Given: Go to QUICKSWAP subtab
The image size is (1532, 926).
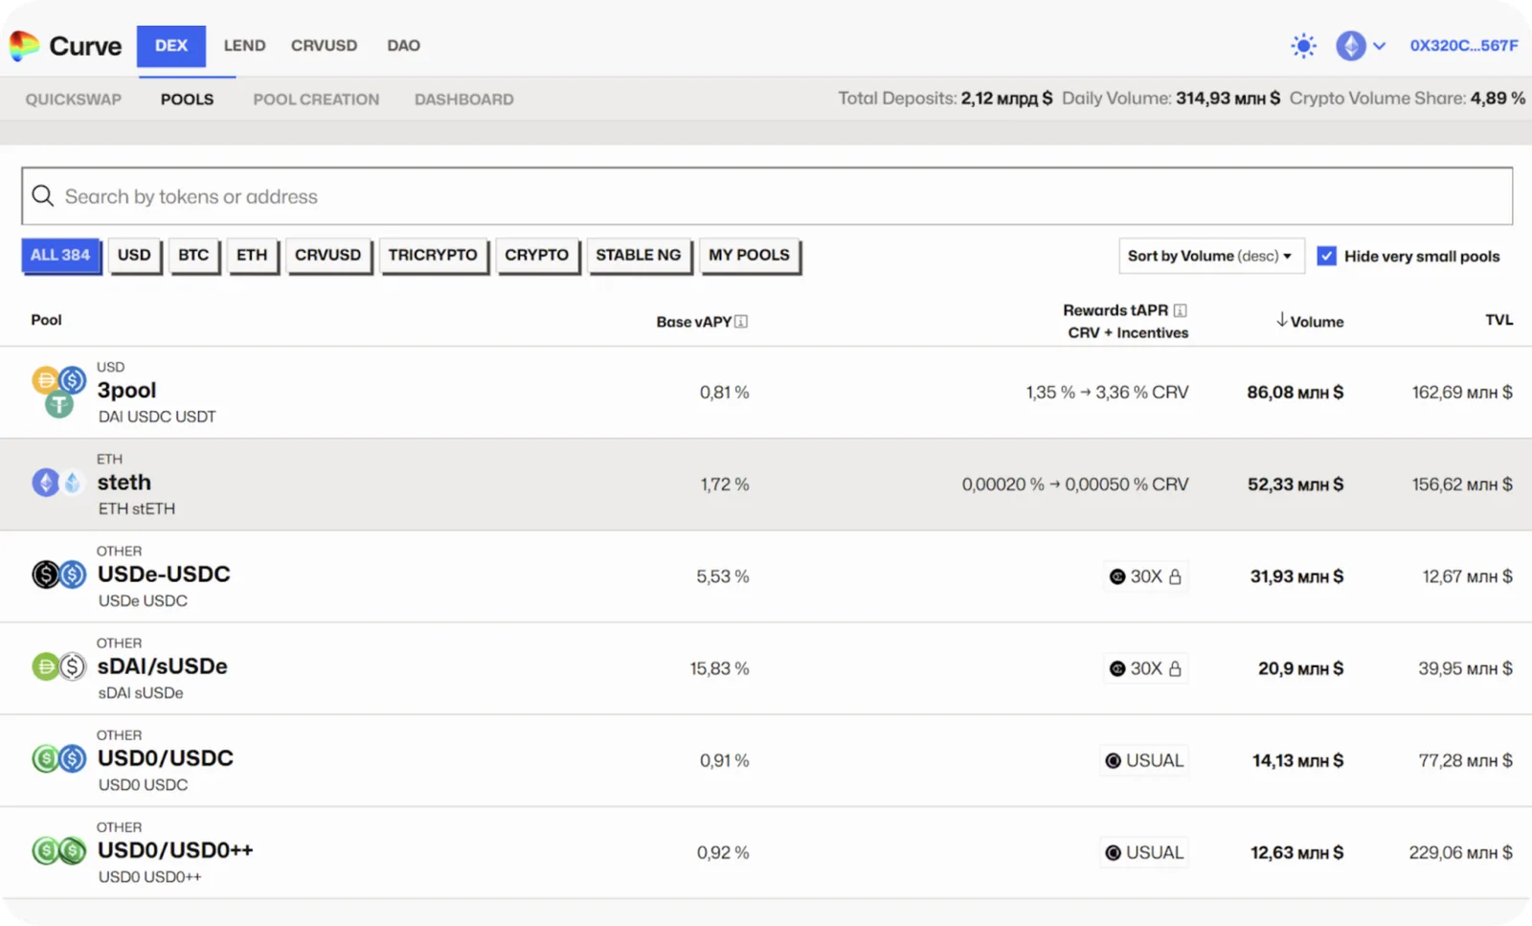Looking at the screenshot, I should (x=74, y=100).
